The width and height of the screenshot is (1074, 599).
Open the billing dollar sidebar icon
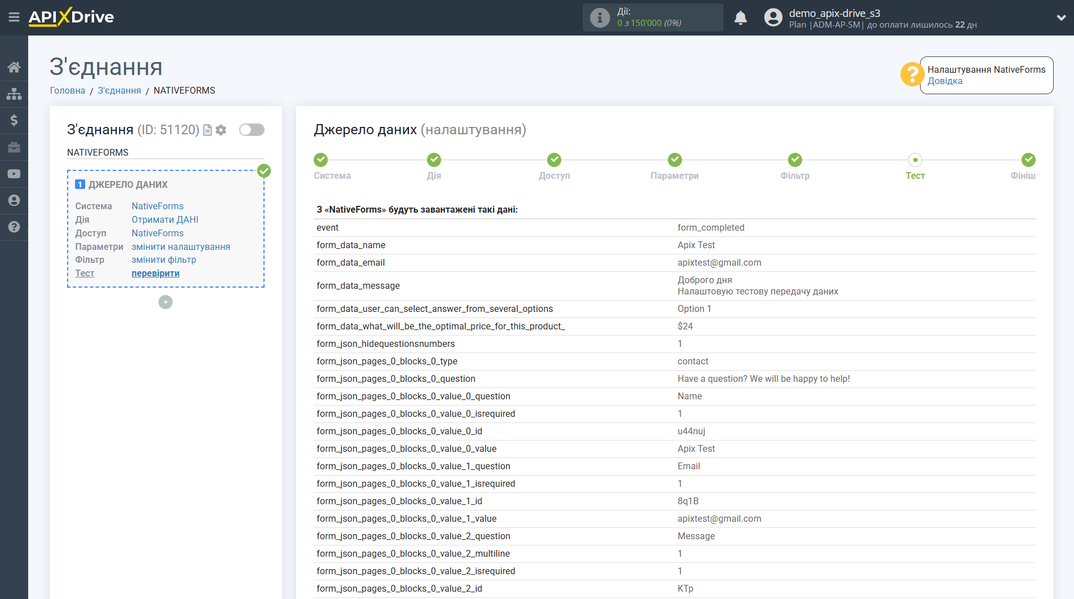pos(14,120)
